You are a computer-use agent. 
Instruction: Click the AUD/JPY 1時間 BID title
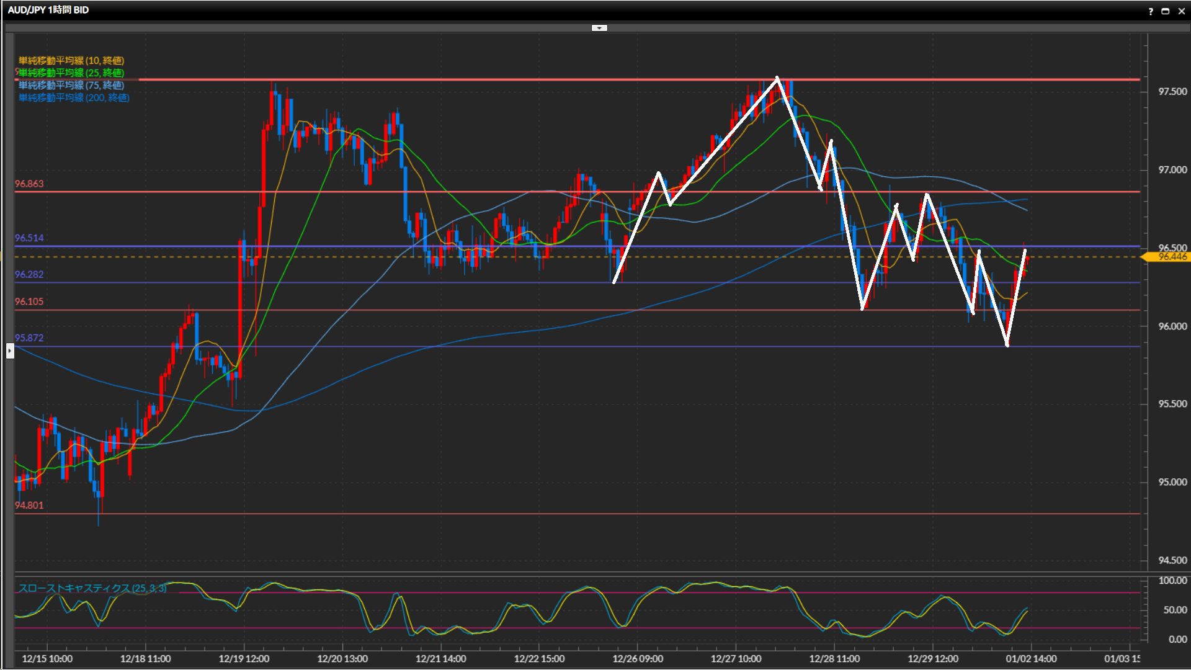point(48,10)
